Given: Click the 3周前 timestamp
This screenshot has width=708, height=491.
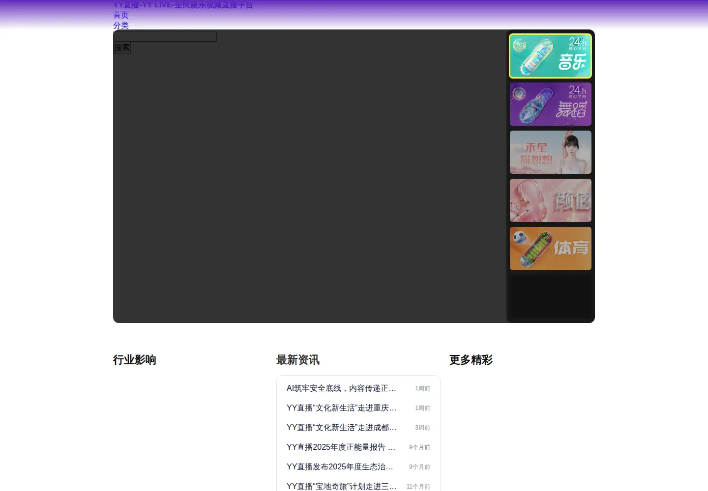Looking at the screenshot, I should click(x=422, y=428).
